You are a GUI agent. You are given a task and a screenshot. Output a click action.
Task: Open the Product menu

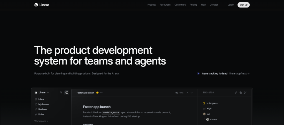[152, 5]
